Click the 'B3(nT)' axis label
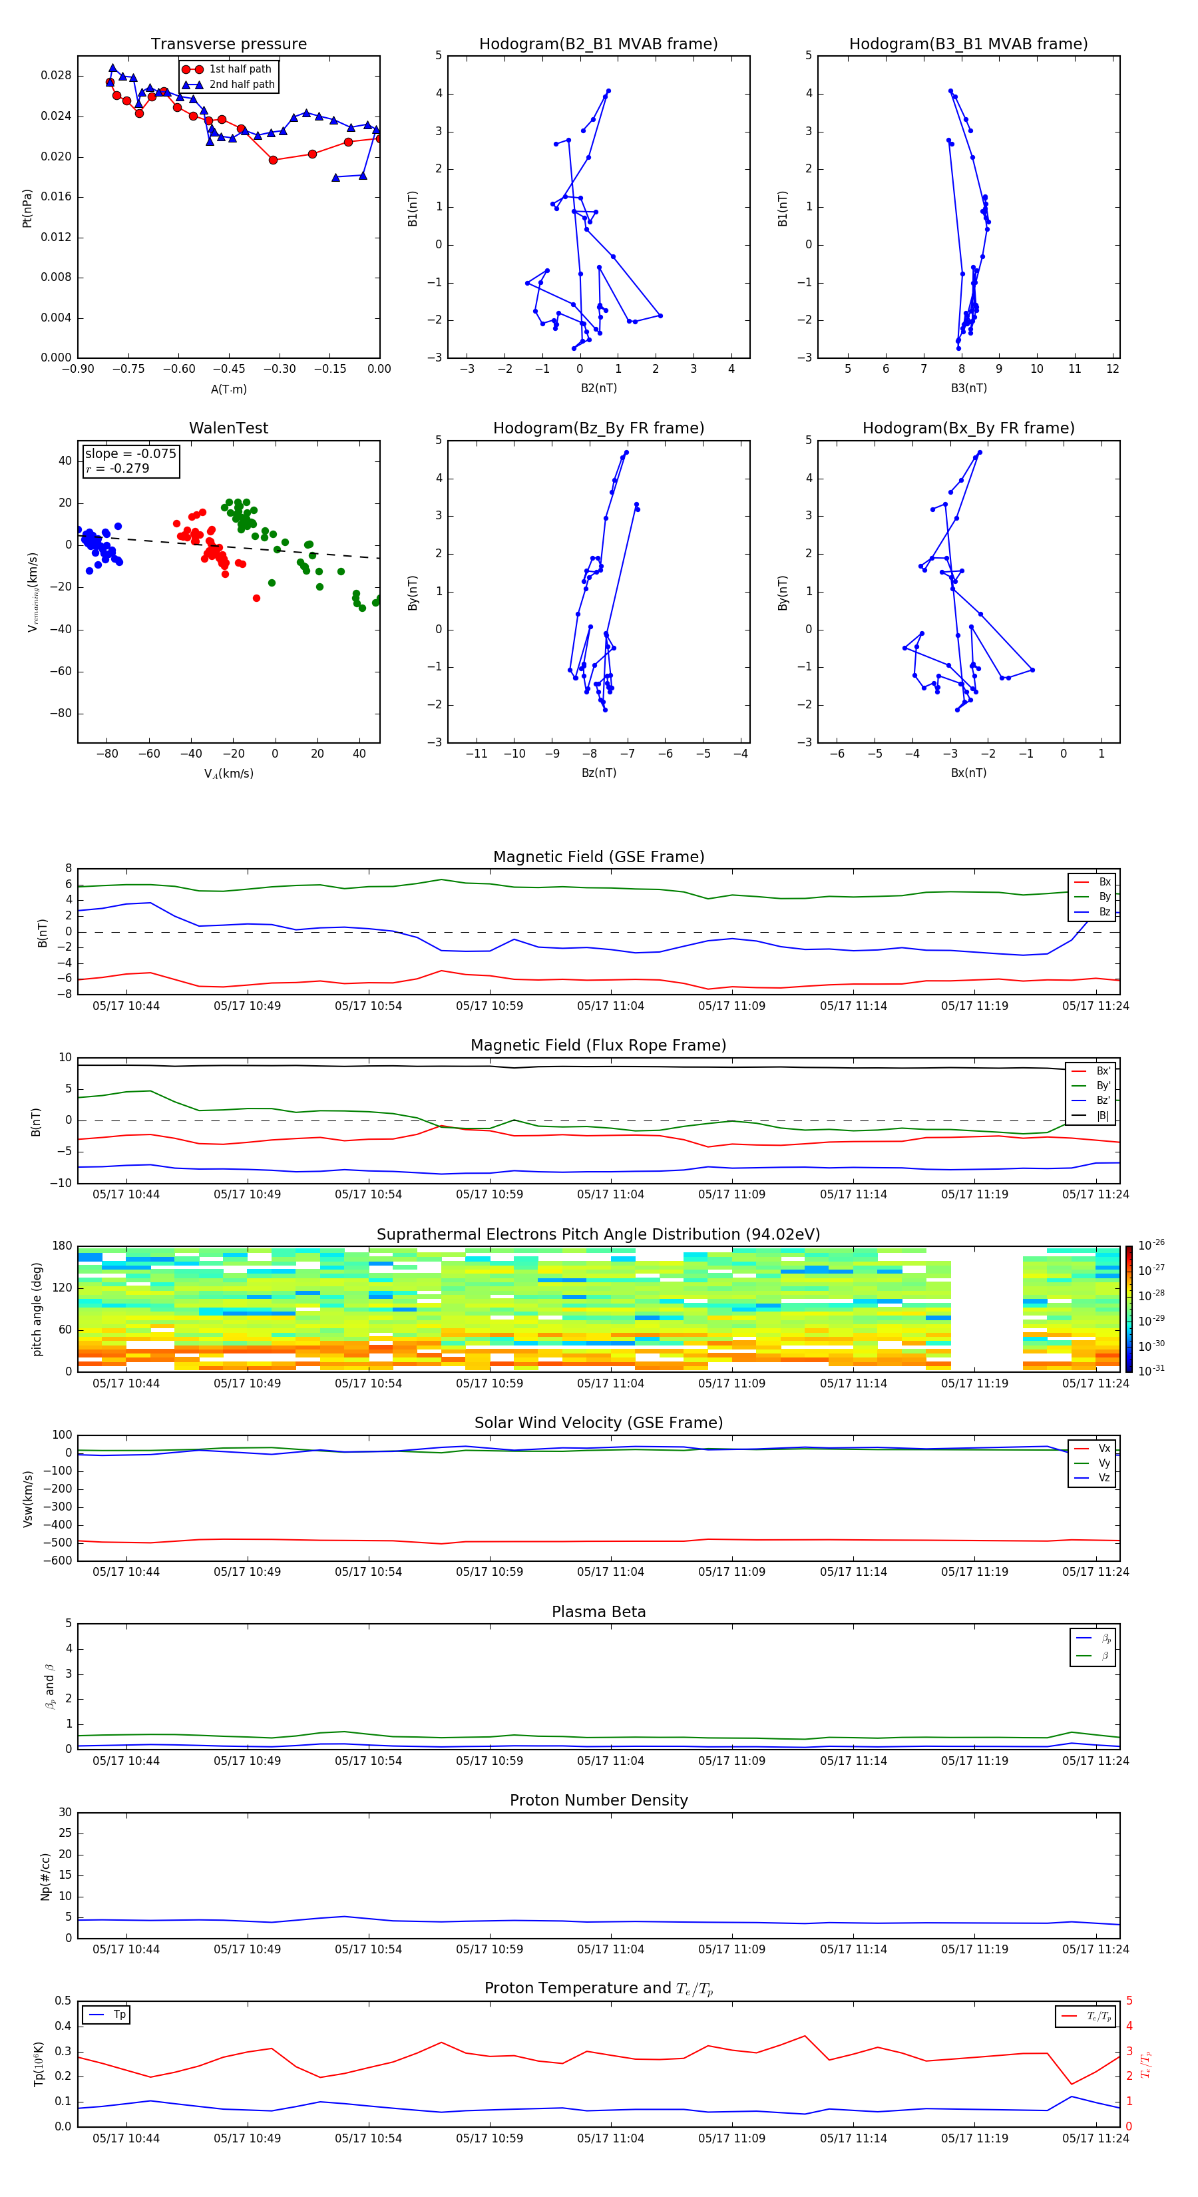1198x2197 pixels. point(968,388)
